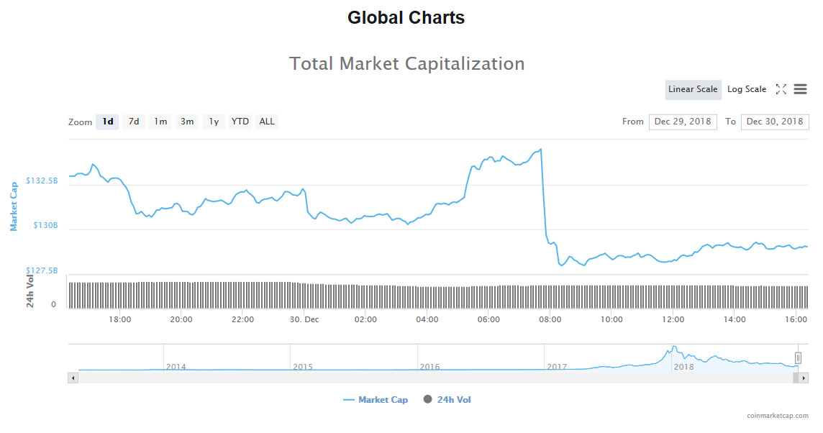Click the To date field
This screenshot has height=433, width=823.
tap(775, 122)
